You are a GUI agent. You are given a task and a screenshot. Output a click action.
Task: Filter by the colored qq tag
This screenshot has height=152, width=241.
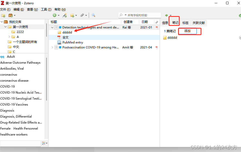pos(2,57)
